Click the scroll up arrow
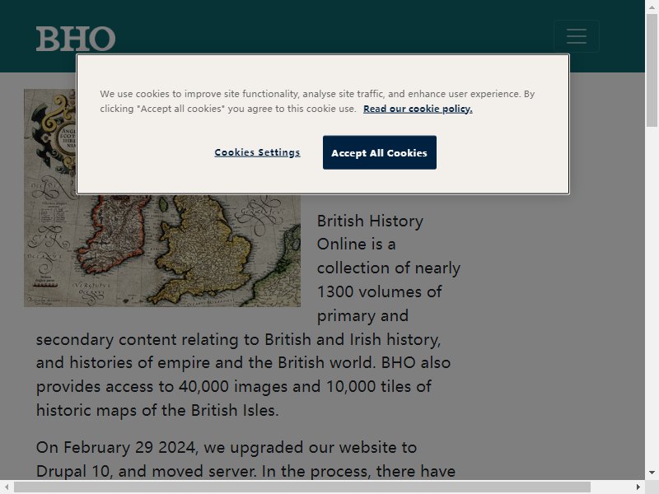Image resolution: width=659 pixels, height=494 pixels. (652, 7)
